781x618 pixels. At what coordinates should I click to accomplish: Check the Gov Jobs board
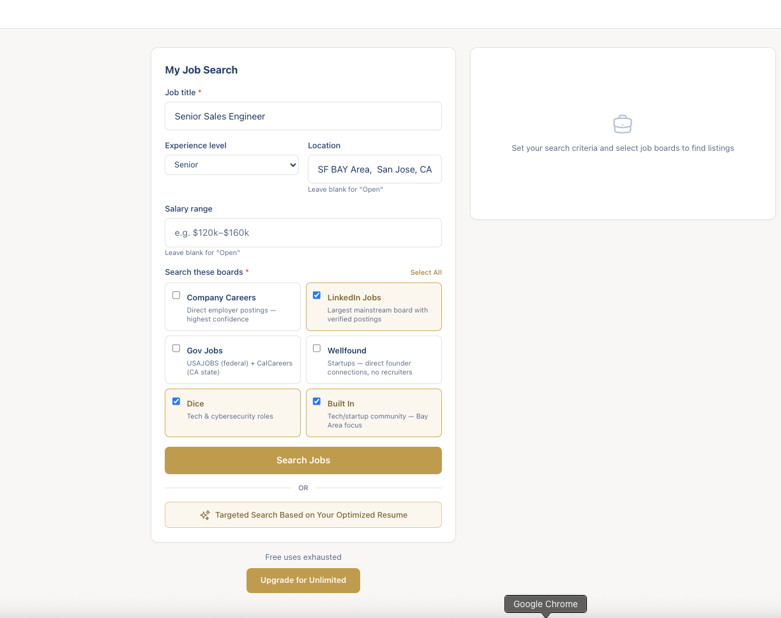[176, 348]
